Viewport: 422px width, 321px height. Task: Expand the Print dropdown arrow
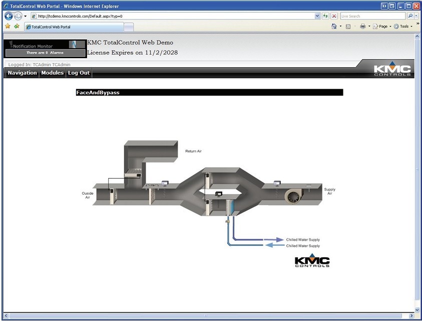coord(369,26)
